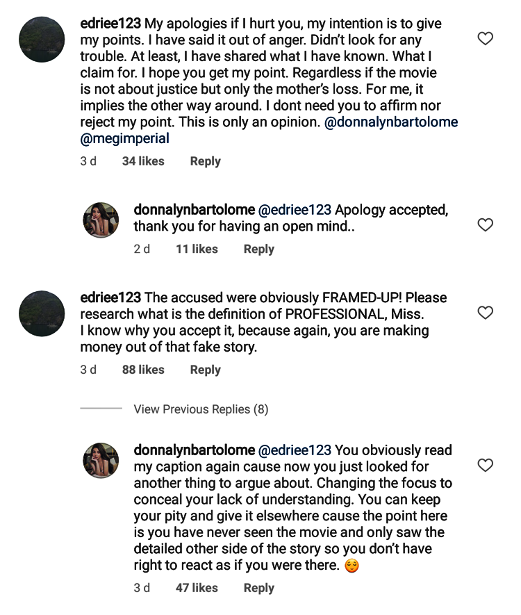Like donnalynbartolome's 'You obviously read' reply
The image size is (521, 615).
click(x=485, y=465)
